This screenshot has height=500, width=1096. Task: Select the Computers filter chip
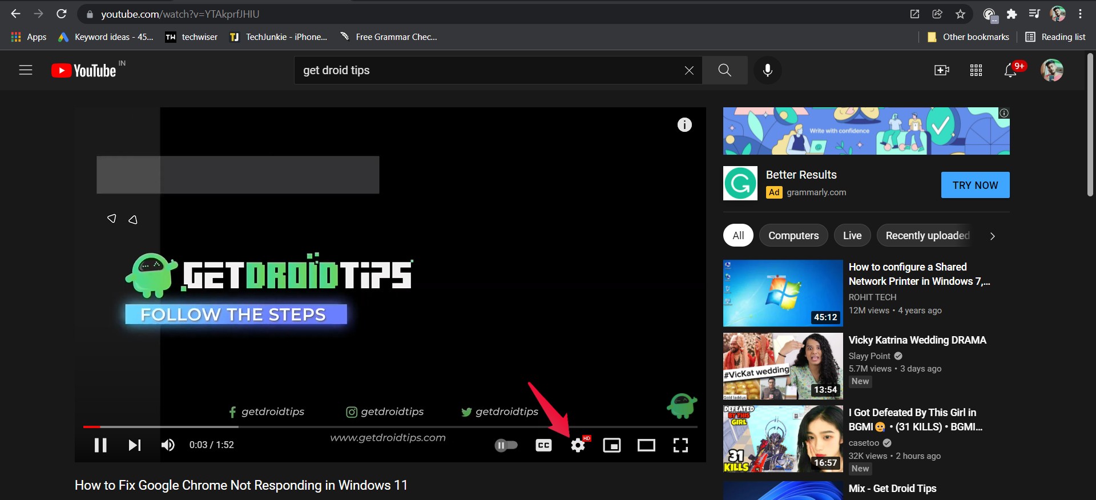(x=793, y=235)
